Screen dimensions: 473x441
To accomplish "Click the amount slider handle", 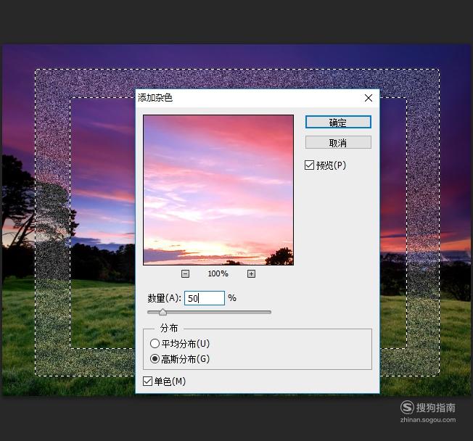I will click(163, 312).
